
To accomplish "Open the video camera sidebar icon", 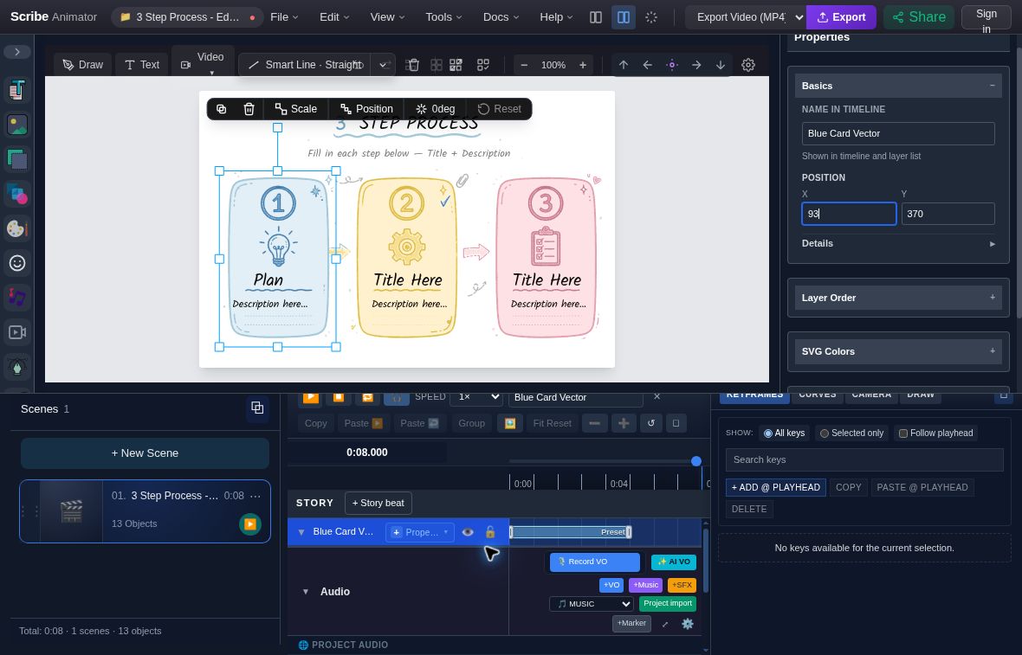I will [17, 332].
